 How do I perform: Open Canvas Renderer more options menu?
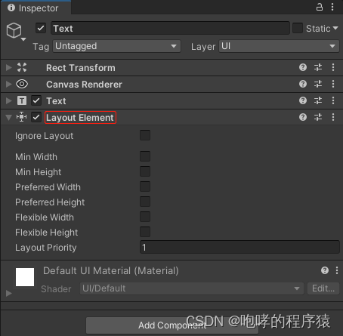tap(333, 84)
